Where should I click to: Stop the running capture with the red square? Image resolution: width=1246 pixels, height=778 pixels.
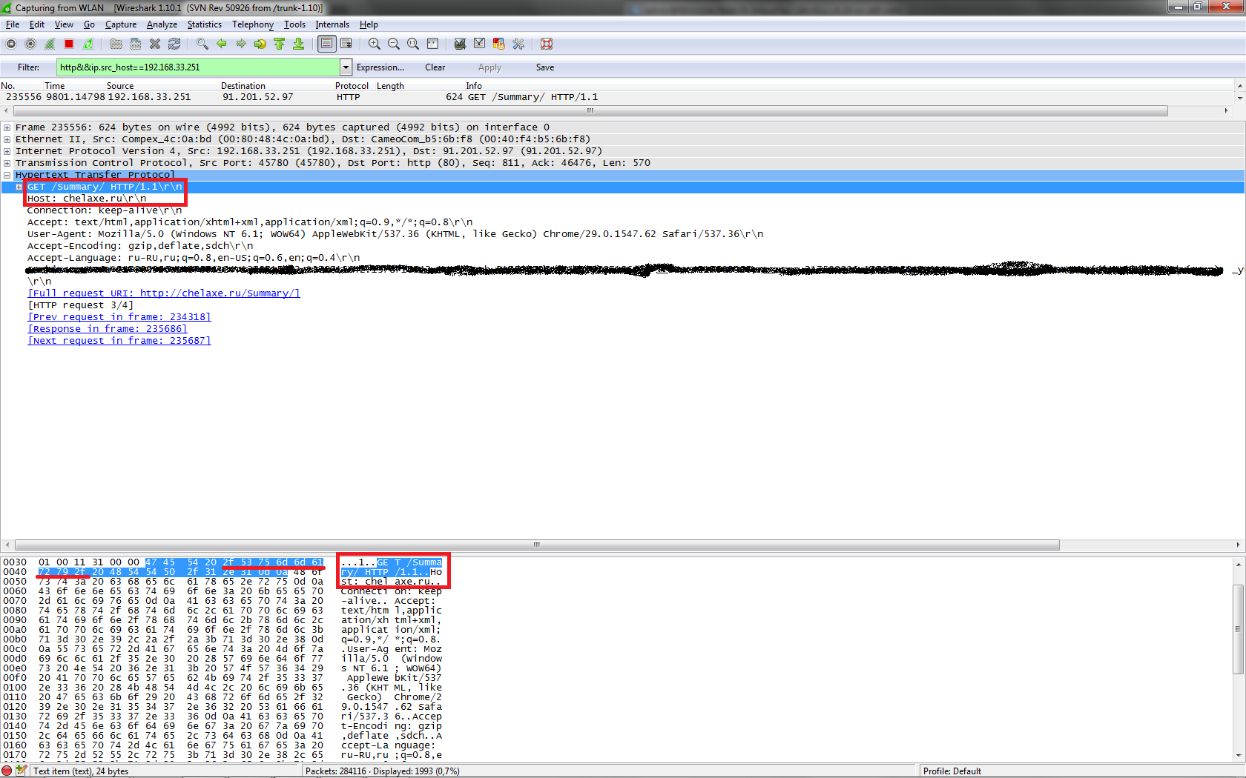pyautogui.click(x=69, y=44)
